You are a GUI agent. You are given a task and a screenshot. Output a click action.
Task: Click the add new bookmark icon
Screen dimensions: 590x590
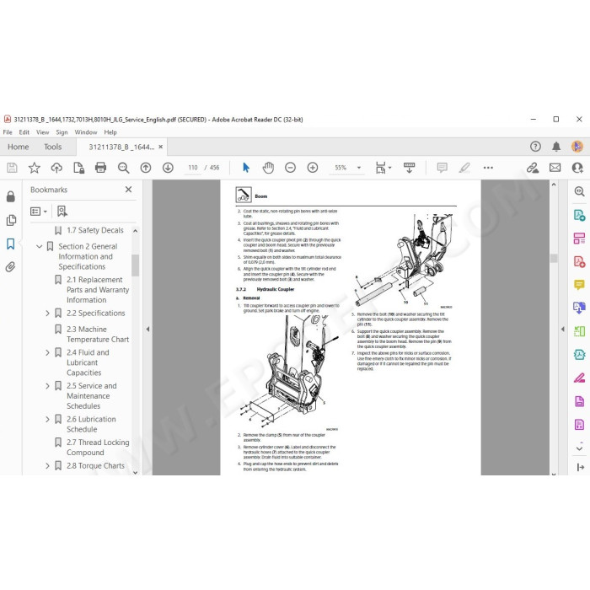coord(62,212)
